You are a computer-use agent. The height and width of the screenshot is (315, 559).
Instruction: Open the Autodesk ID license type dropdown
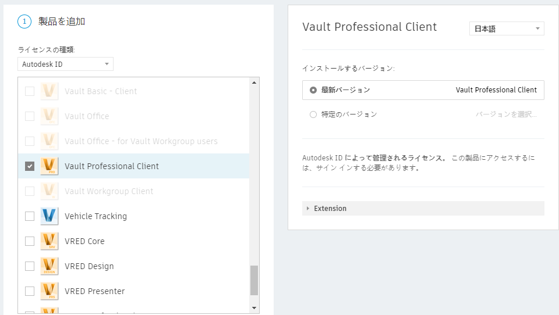click(66, 64)
